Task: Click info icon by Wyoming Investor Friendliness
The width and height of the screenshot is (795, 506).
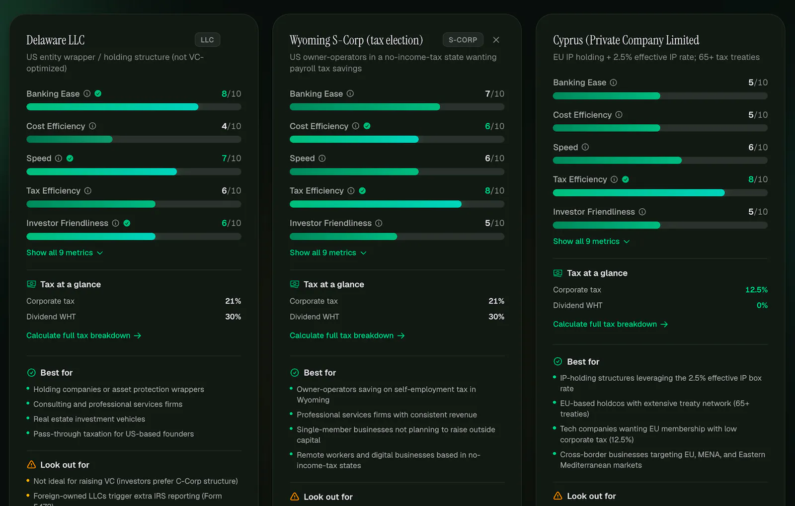Action: click(x=379, y=223)
